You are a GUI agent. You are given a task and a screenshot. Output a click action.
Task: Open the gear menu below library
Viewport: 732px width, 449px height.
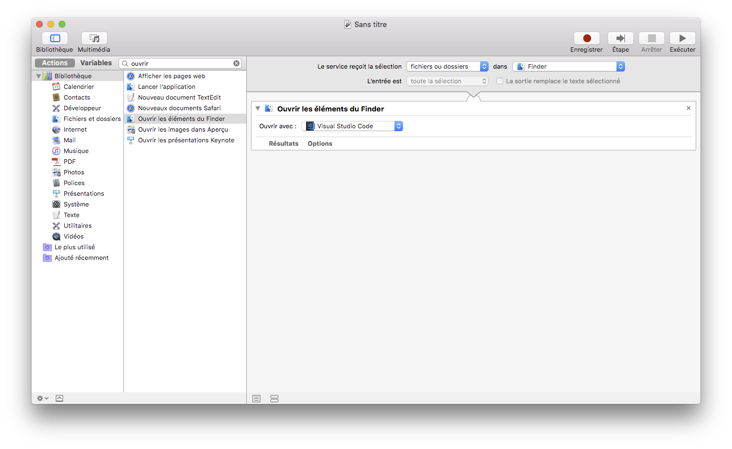[43, 398]
